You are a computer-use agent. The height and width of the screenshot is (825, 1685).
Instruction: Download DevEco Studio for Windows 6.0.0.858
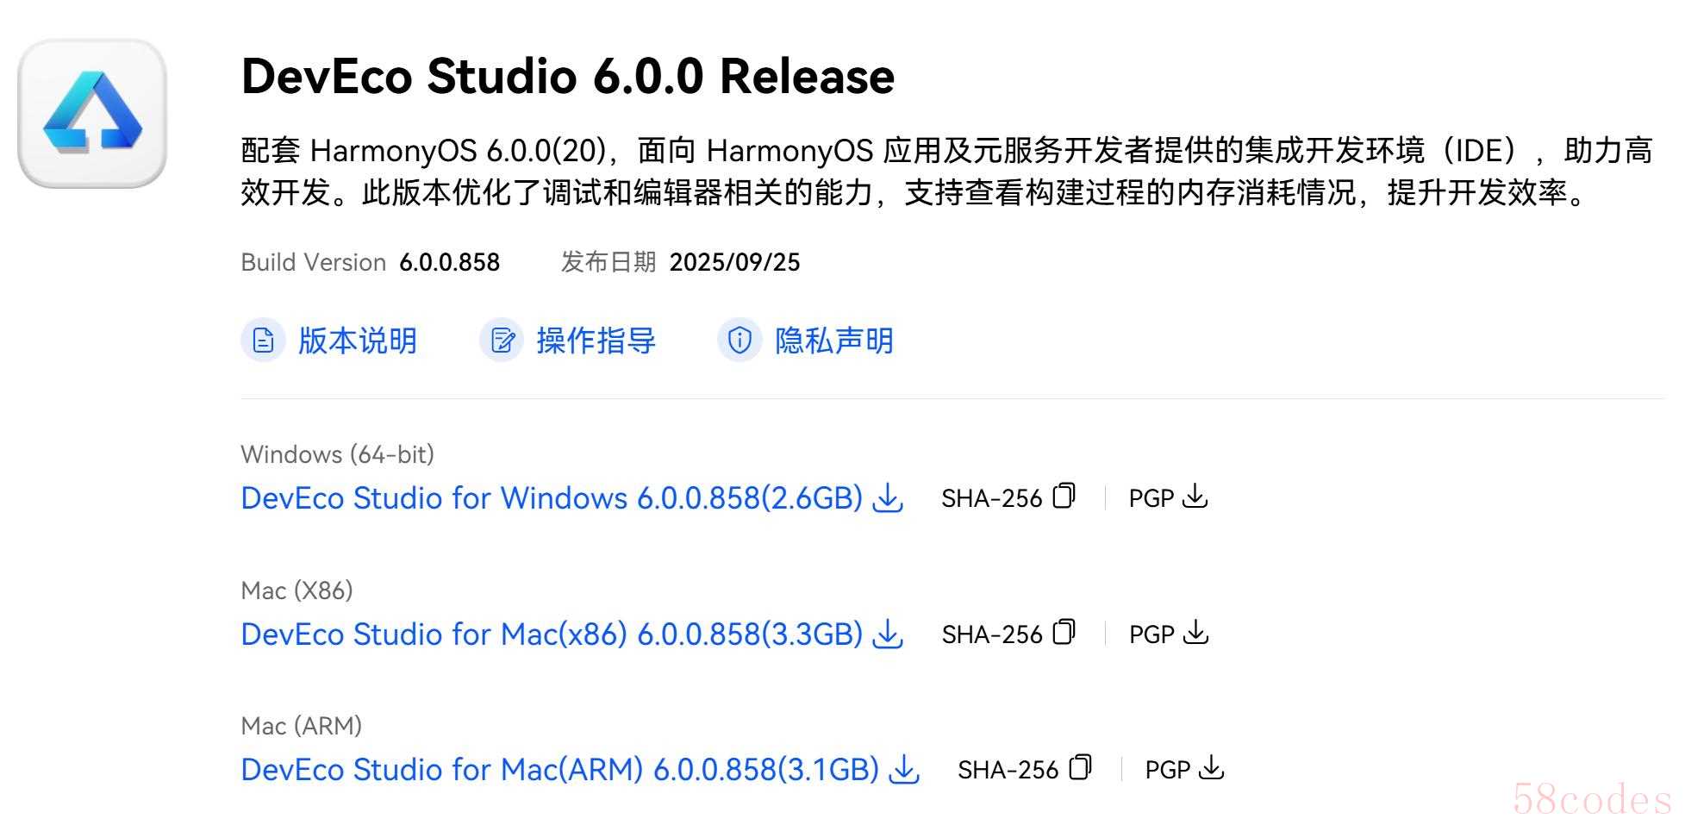point(552,498)
